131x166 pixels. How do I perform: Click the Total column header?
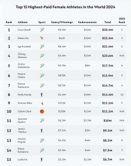(108, 22)
